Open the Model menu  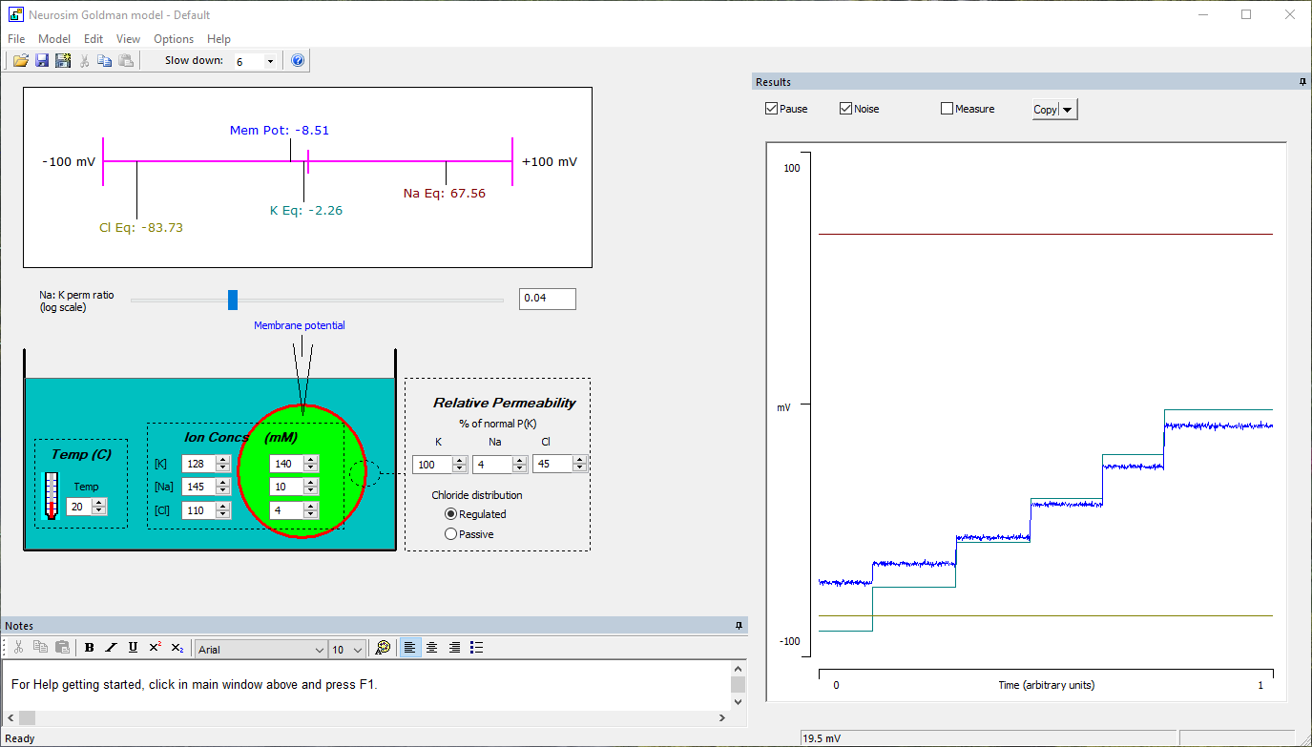coord(54,39)
